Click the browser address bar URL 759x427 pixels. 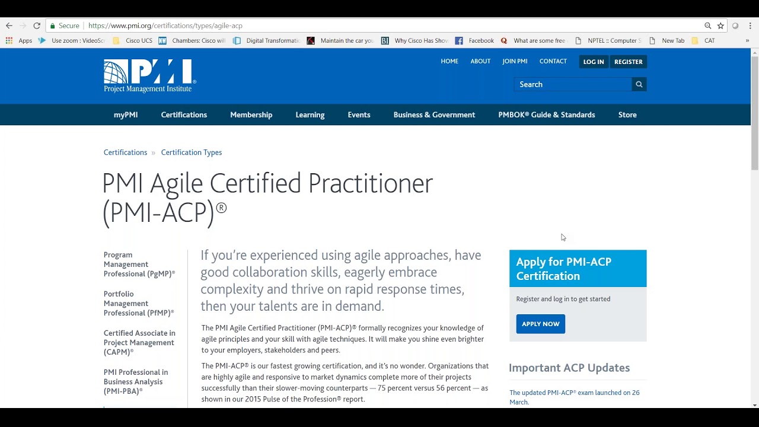pyautogui.click(x=165, y=26)
